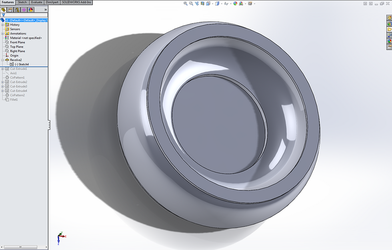Select the Origin tree item
The width and height of the screenshot is (392, 250).
(x=14, y=56)
